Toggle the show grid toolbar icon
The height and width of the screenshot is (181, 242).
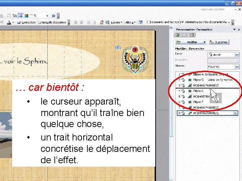coord(21,16)
